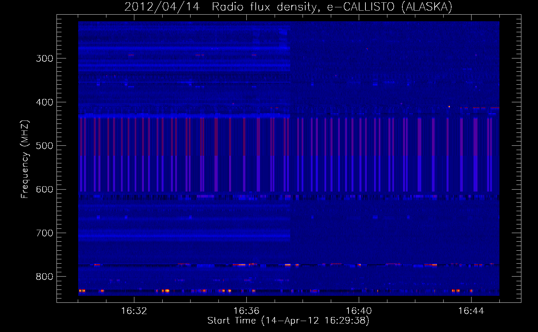Click the 700 frequency tick label
Image resolution: width=538 pixels, height=332 pixels.
45,233
